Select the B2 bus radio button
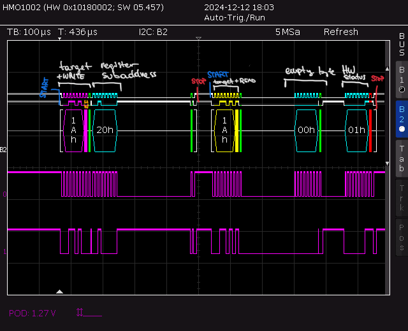The width and height of the screenshot is (408, 331). point(402,118)
